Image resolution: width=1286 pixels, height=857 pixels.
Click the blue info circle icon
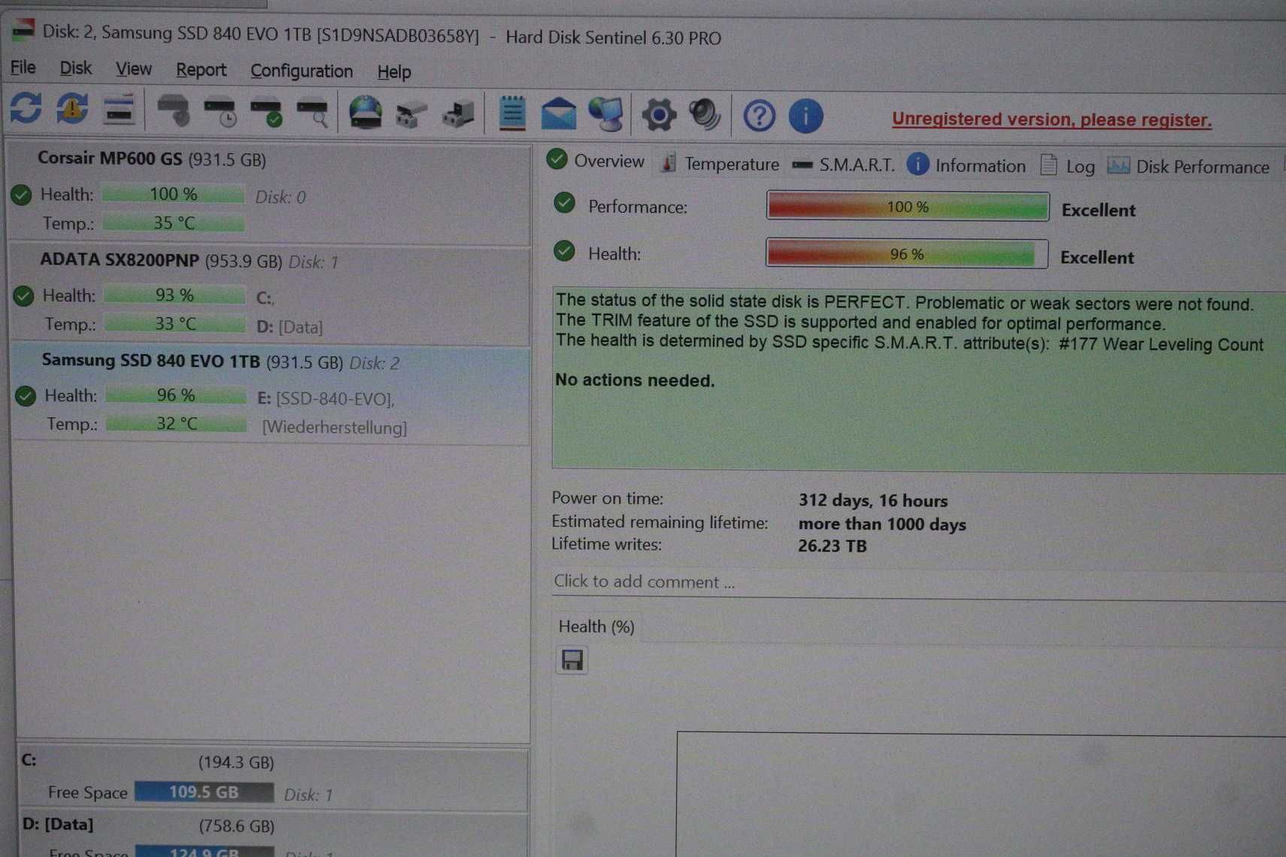[805, 117]
